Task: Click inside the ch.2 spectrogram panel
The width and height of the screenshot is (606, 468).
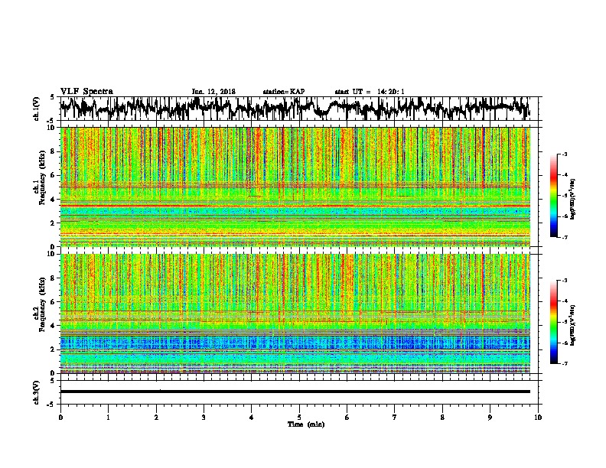Action: (x=295, y=314)
